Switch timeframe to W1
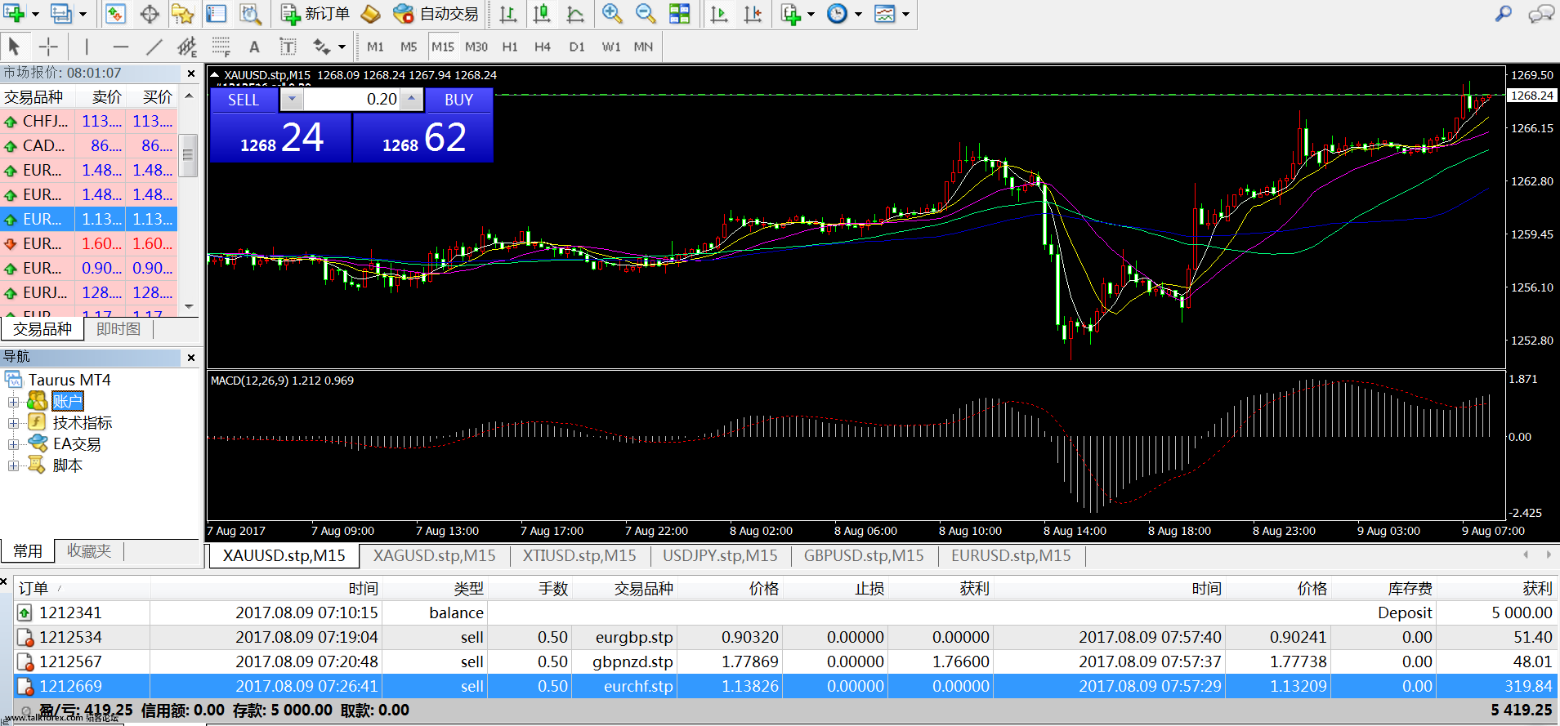The image size is (1560, 726). 611,47
